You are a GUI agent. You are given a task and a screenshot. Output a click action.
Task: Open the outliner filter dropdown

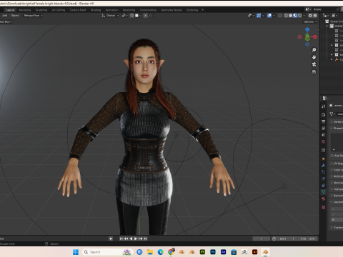click(334, 16)
